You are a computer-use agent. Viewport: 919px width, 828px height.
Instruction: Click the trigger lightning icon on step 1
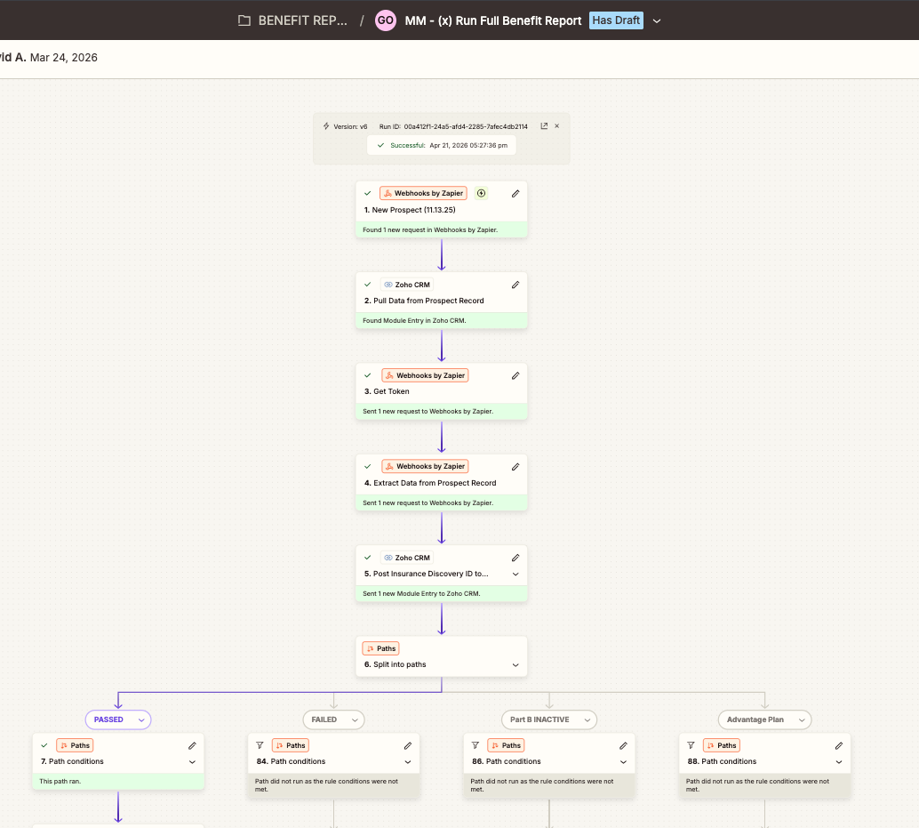pyautogui.click(x=482, y=193)
